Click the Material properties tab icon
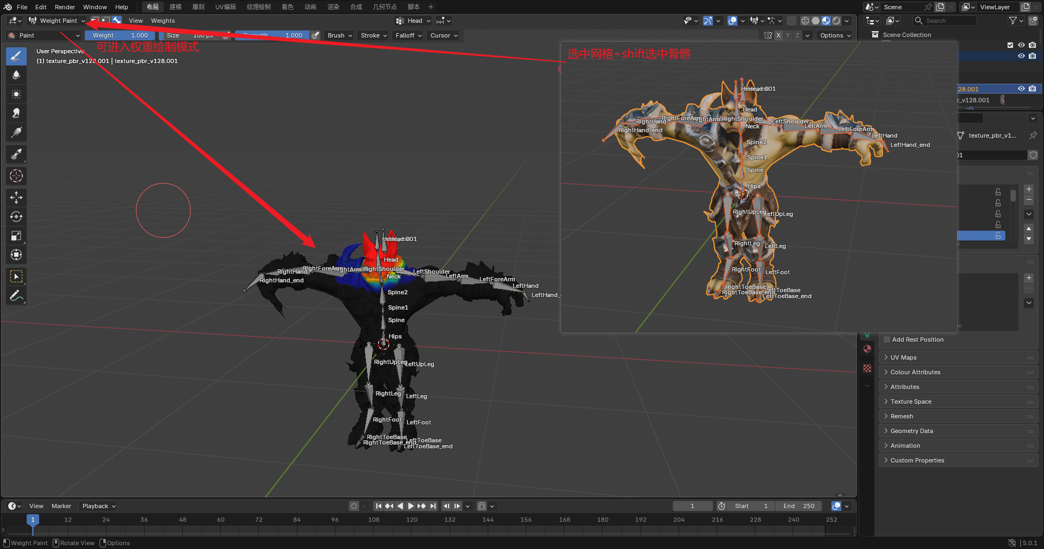The width and height of the screenshot is (1044, 549). point(867,349)
